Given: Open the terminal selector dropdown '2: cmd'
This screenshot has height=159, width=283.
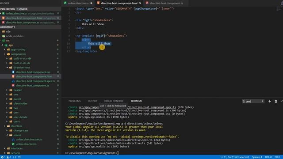Looking at the screenshot, I should (253, 101).
